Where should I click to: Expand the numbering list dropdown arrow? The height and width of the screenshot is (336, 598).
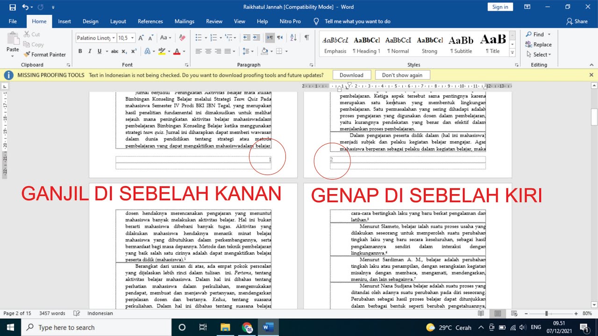[220, 38]
